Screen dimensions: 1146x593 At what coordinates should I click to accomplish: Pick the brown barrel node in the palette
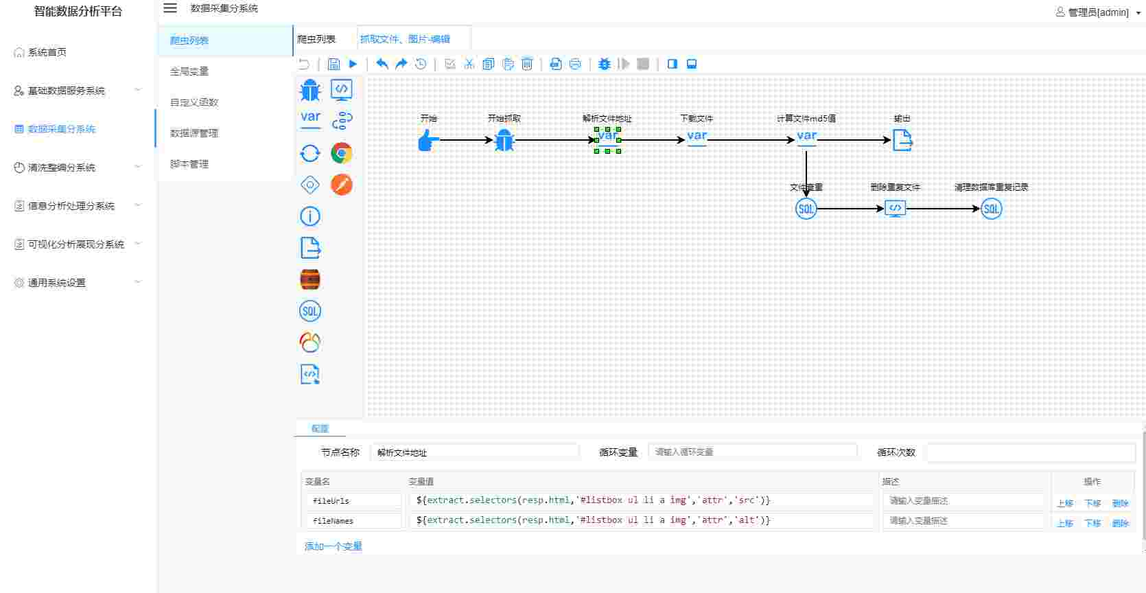click(x=310, y=279)
